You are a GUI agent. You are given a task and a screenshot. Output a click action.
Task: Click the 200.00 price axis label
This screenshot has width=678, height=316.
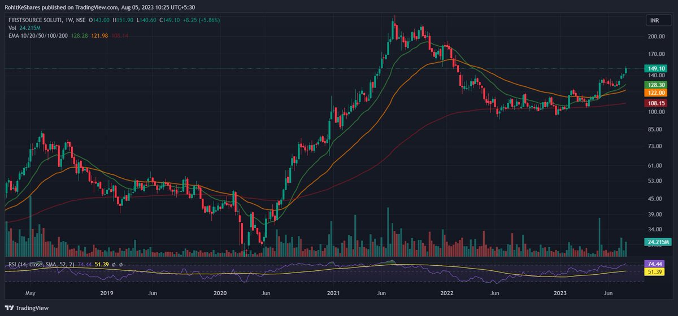(x=657, y=36)
